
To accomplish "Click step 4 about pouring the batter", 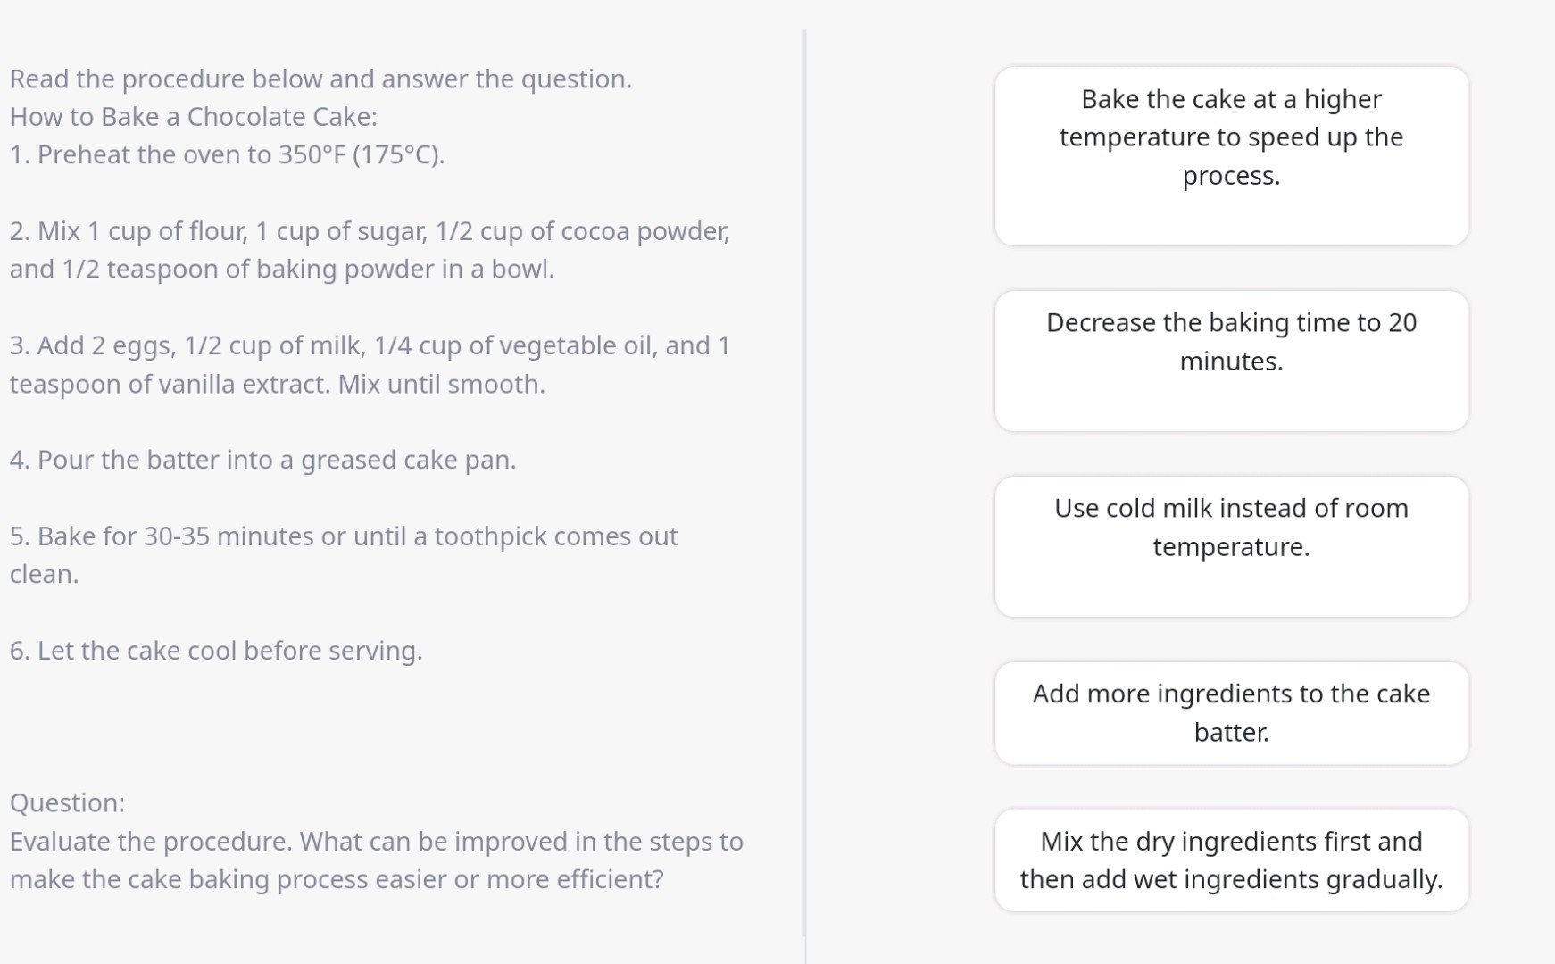I will click(x=263, y=460).
